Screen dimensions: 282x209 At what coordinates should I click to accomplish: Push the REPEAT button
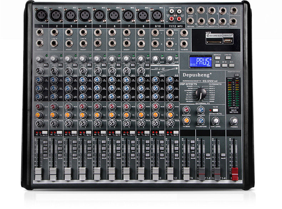point(217,58)
